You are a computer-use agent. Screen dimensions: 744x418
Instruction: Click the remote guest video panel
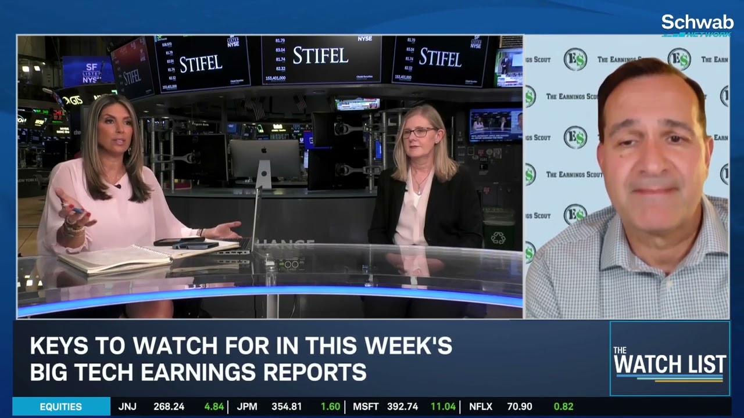pos(627,176)
